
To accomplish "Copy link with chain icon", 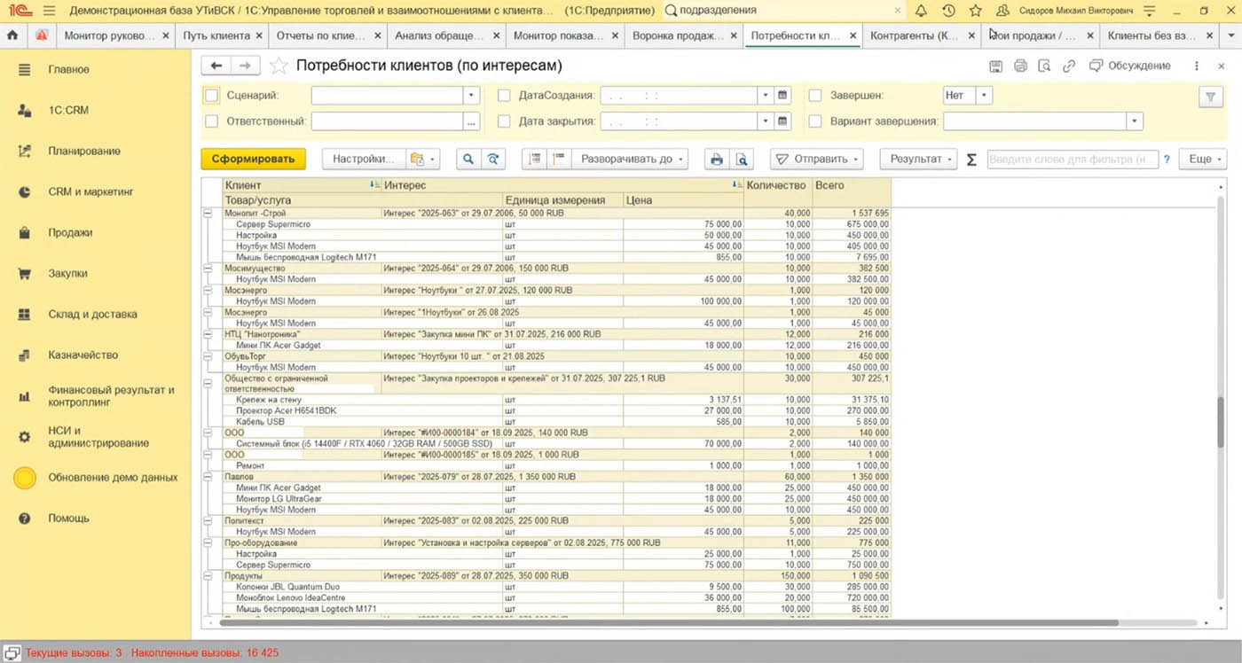I will coord(1069,66).
